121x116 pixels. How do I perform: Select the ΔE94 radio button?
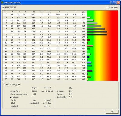tap(112, 8)
